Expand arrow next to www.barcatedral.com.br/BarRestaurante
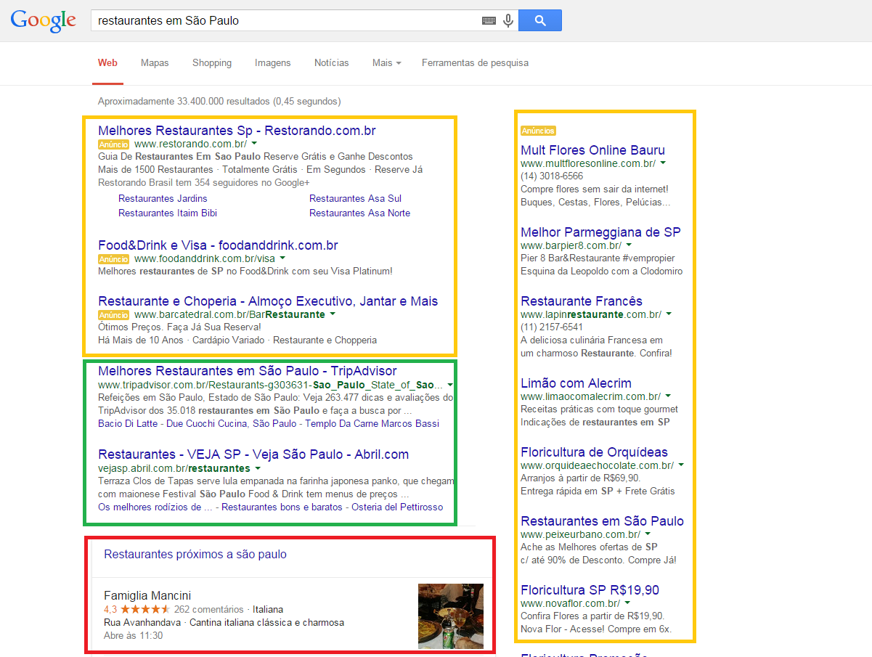Image resolution: width=872 pixels, height=657 pixels. coord(333,314)
